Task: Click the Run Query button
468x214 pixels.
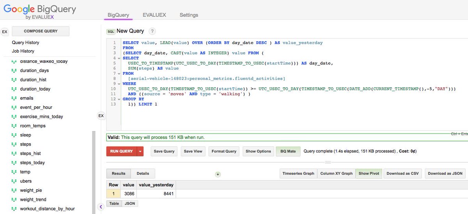Action: coord(122,151)
